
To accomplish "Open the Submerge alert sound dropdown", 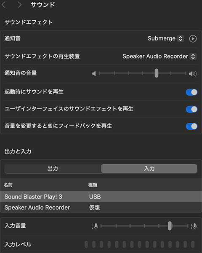I will (181, 38).
